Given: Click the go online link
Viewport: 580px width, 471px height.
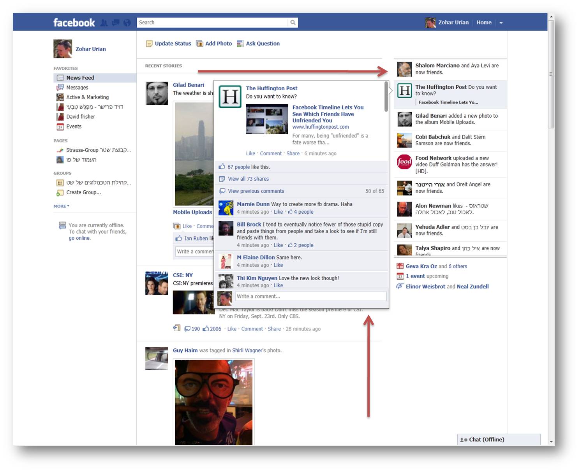Looking at the screenshot, I should pos(79,238).
